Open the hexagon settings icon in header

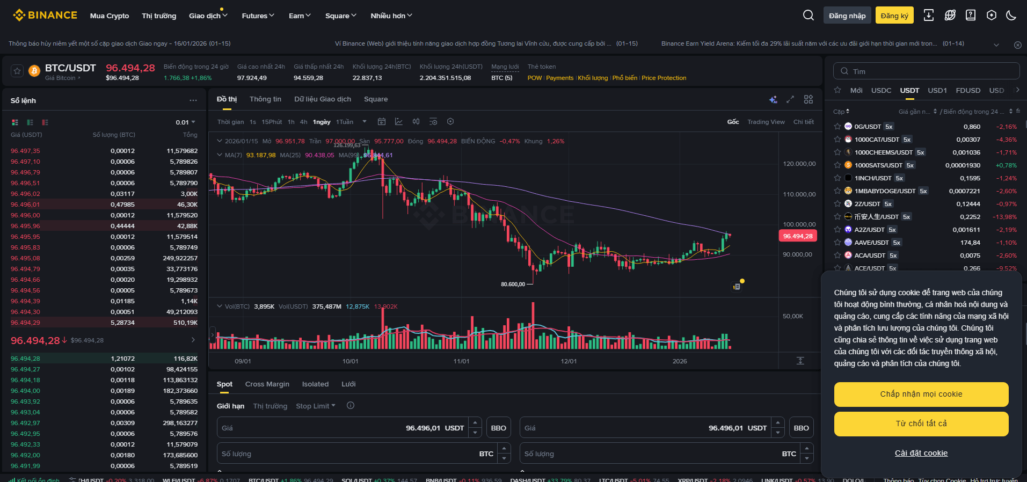tap(992, 15)
